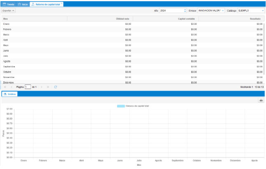Close the Retorno de capital total tab
The width and height of the screenshot is (266, 169).
(62, 3)
